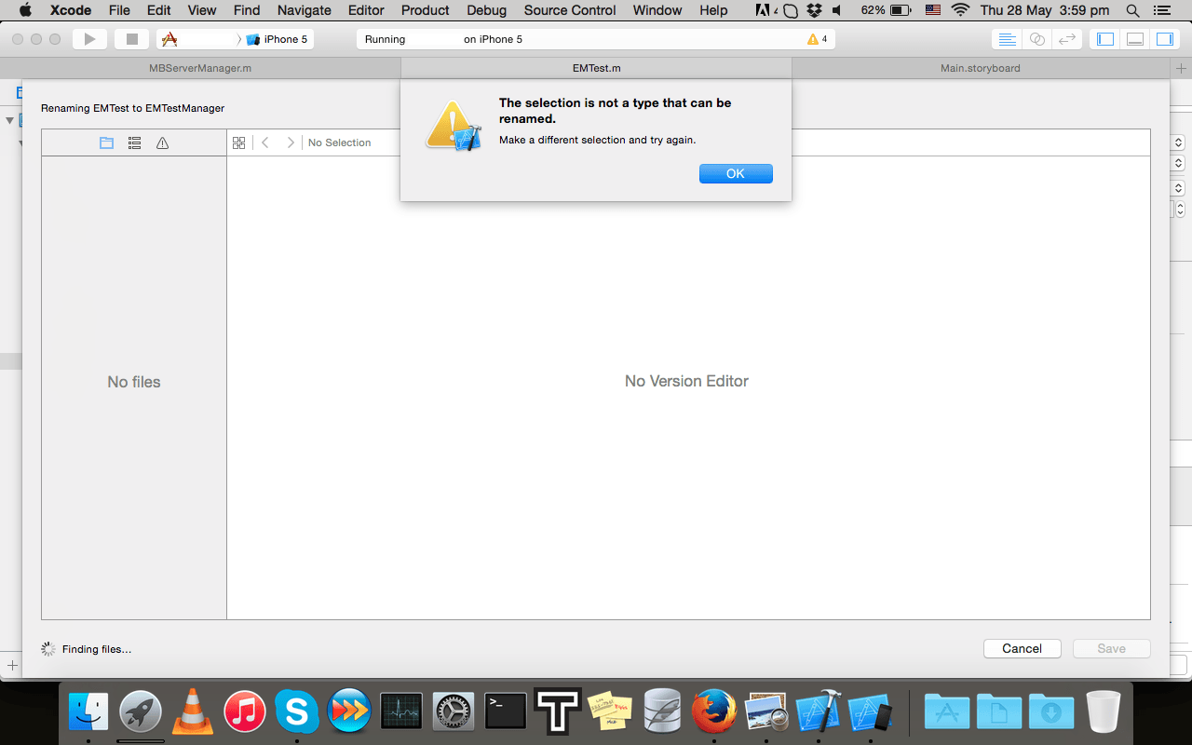
Task: Open Activity Monitor from the Dock
Action: pos(401,712)
